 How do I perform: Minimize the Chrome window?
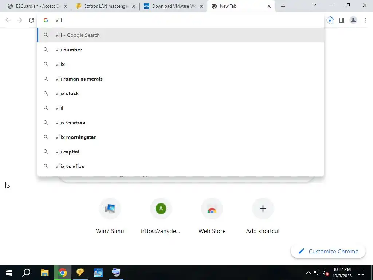click(331, 5)
